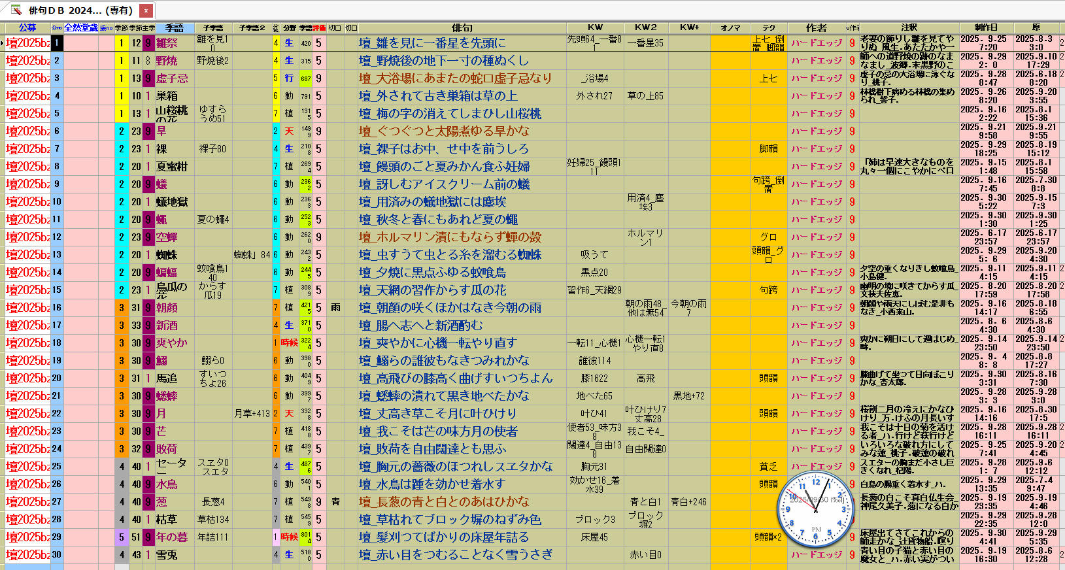Click the orange オノマ cell in row 1

pyautogui.click(x=730, y=43)
